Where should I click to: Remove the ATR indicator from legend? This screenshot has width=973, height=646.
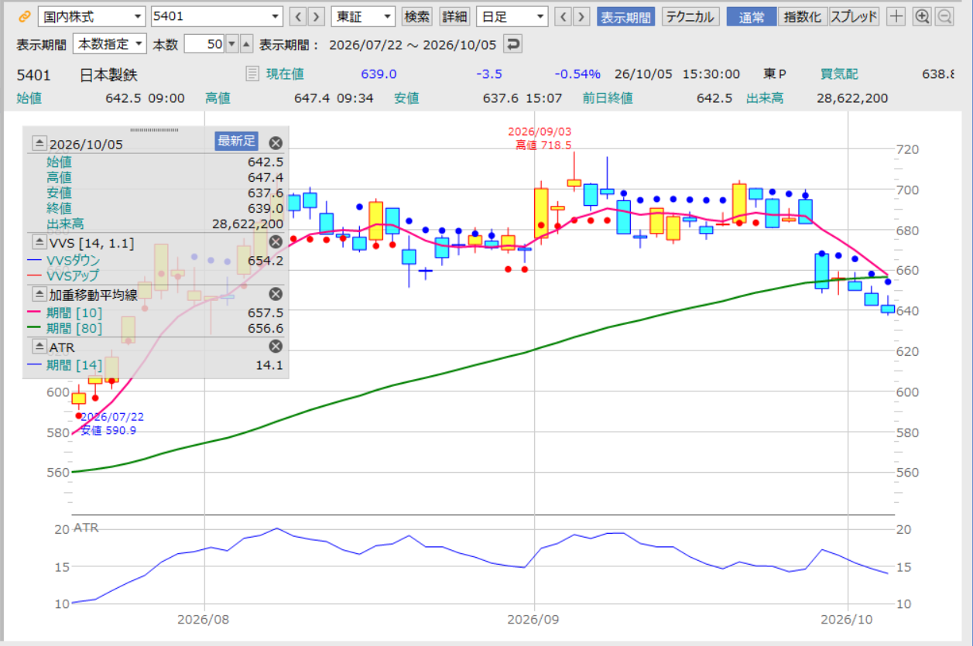(275, 347)
